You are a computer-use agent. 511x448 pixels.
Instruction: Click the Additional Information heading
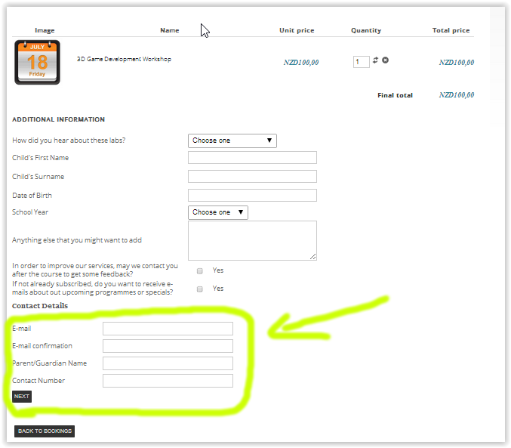pyautogui.click(x=58, y=119)
